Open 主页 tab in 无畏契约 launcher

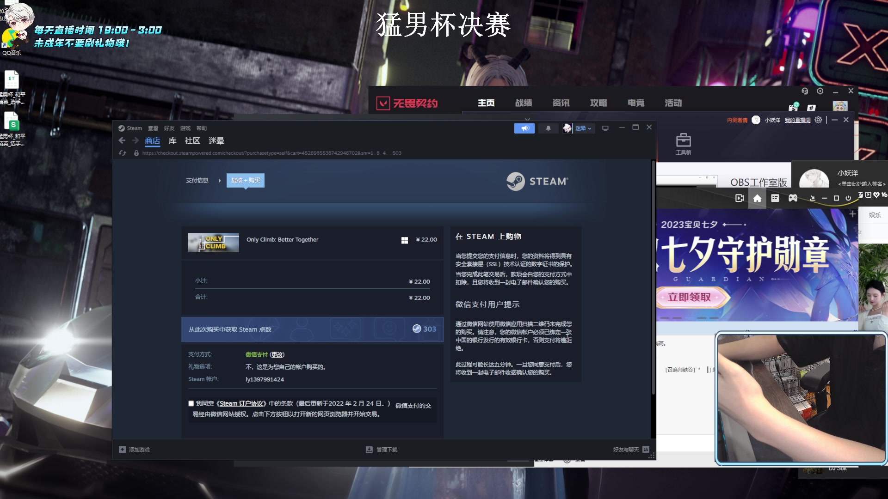486,103
